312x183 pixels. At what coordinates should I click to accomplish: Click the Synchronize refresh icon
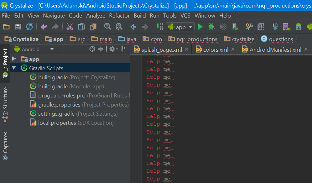point(29,27)
